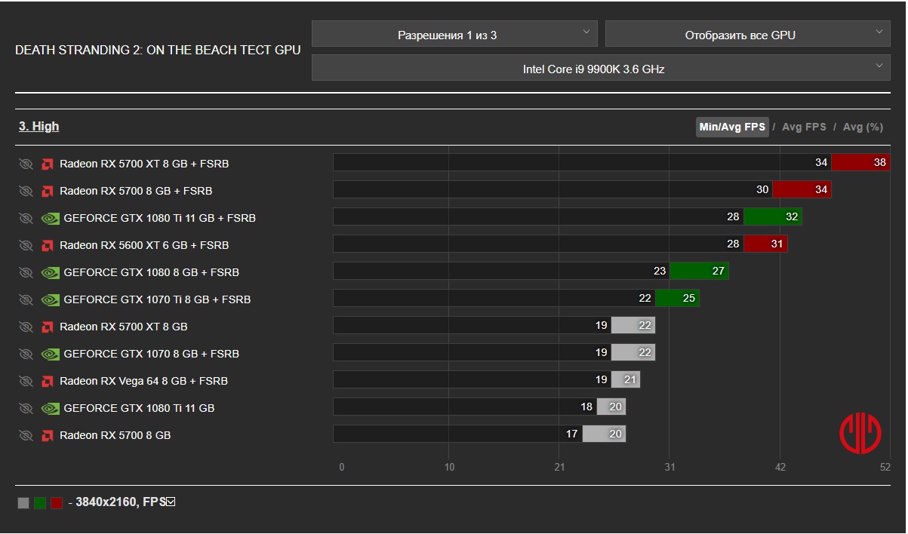Click the 38 avg FPS value for RX 5700 XT + FSRB
Image resolution: width=908 pixels, height=534 pixels.
tap(880, 163)
